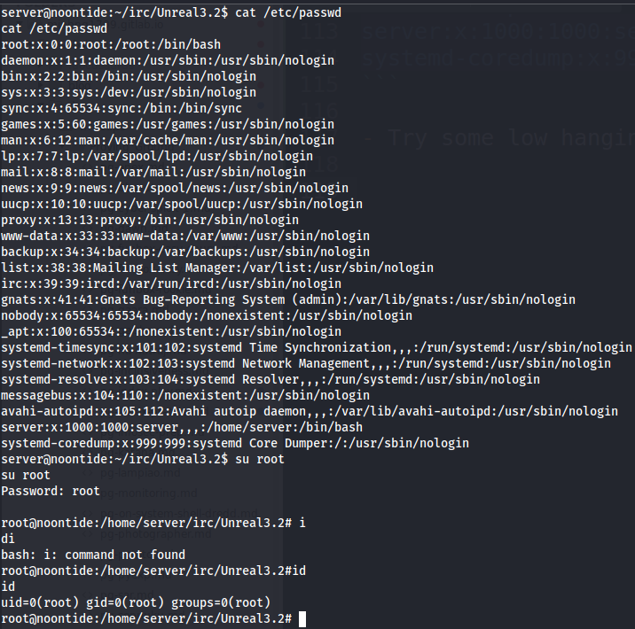Click the Mailing List Manager entry line

tap(217, 268)
